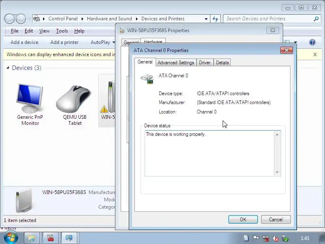The image size is (325, 244).
Task: Maximize the Devices and Printers window
Action: 301,8
